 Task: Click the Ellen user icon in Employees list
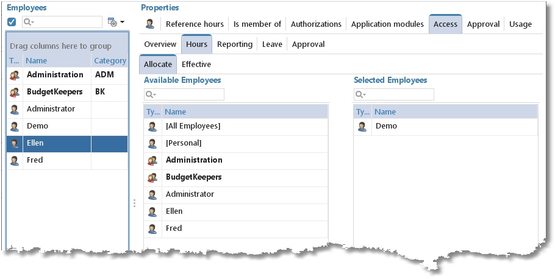pos(15,143)
